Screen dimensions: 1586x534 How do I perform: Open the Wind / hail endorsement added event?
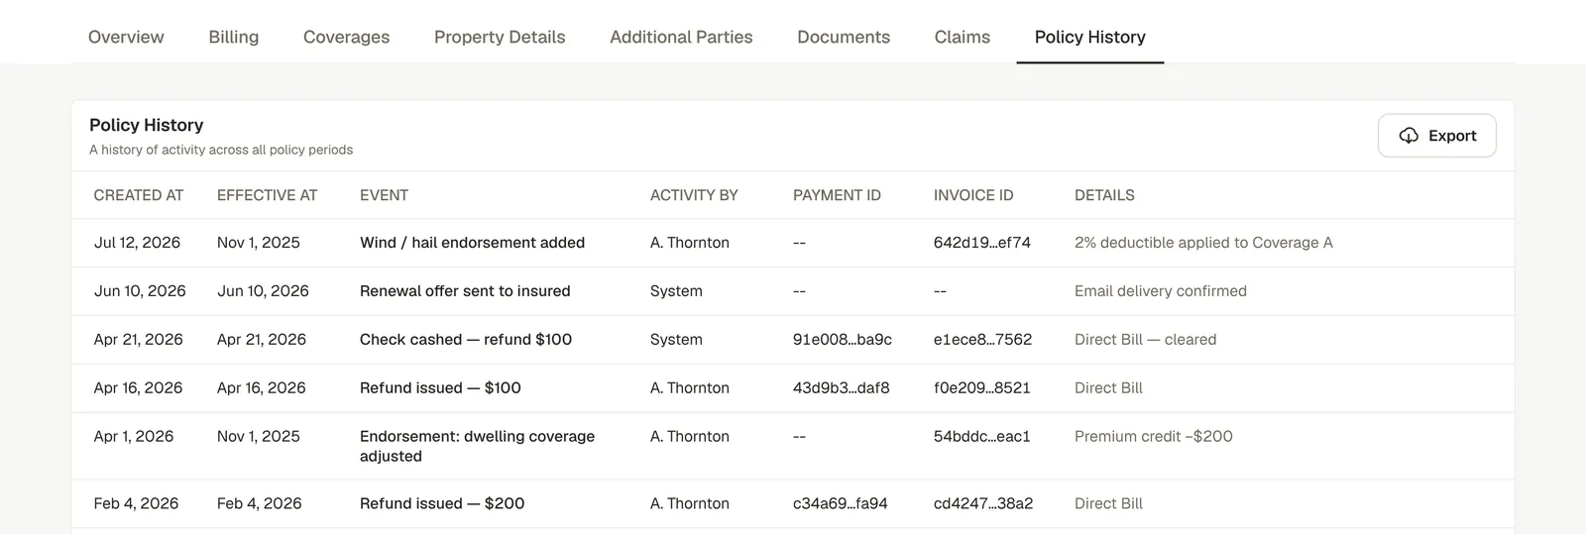click(x=473, y=243)
